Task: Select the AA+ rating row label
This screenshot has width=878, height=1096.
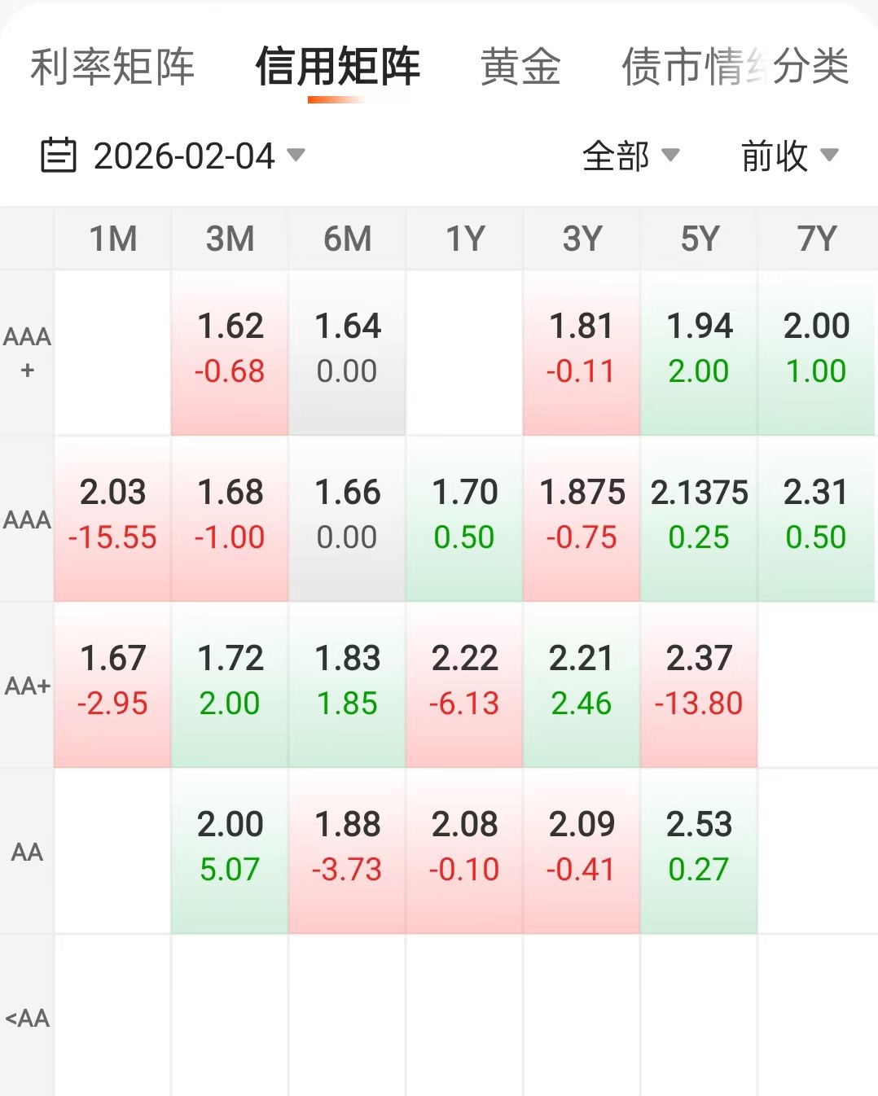Action: click(x=27, y=686)
